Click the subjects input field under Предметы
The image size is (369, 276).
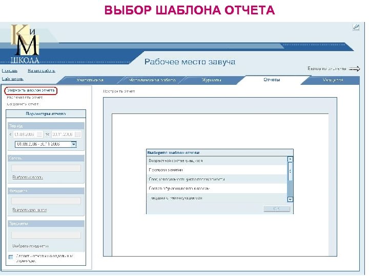46,235
